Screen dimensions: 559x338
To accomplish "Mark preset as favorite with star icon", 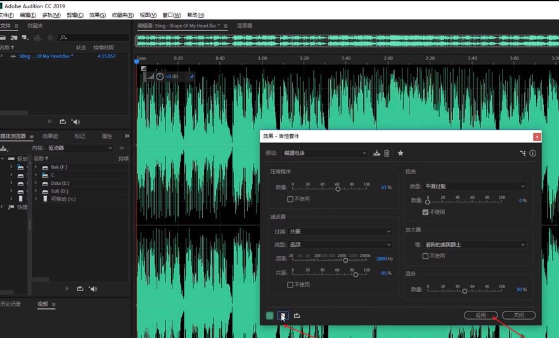I will coord(400,153).
